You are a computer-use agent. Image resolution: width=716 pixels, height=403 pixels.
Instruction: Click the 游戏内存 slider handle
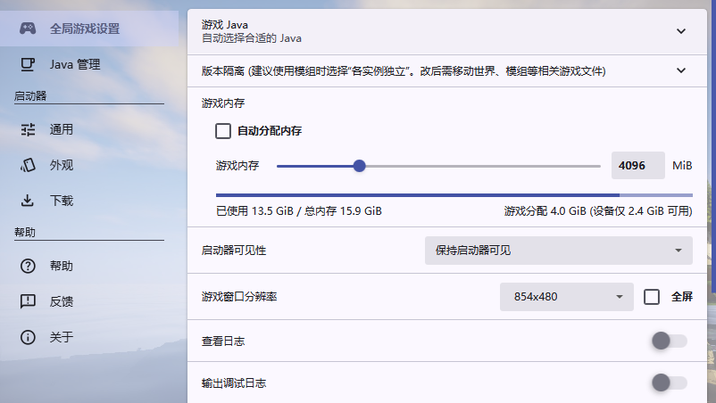coord(359,166)
